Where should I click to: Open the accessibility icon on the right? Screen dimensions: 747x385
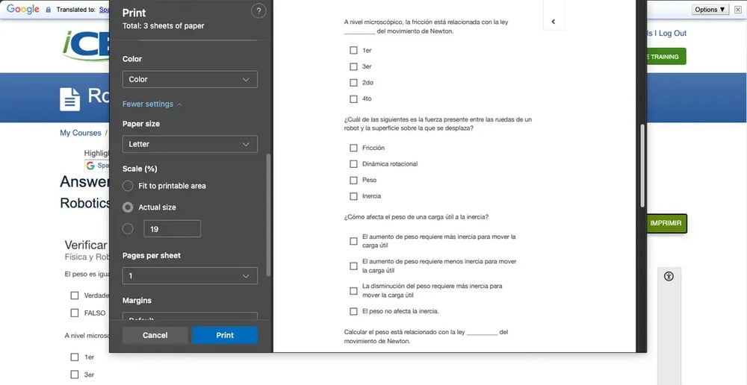[x=669, y=276]
